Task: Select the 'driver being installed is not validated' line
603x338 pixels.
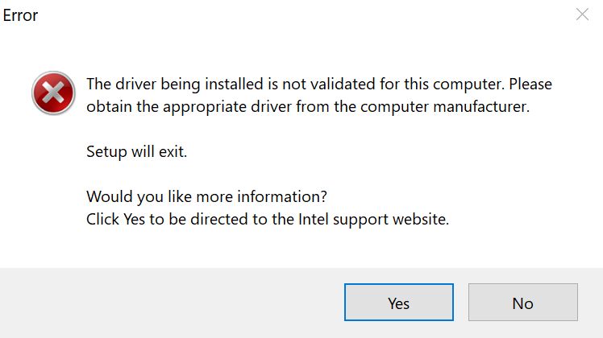Action: click(x=319, y=84)
